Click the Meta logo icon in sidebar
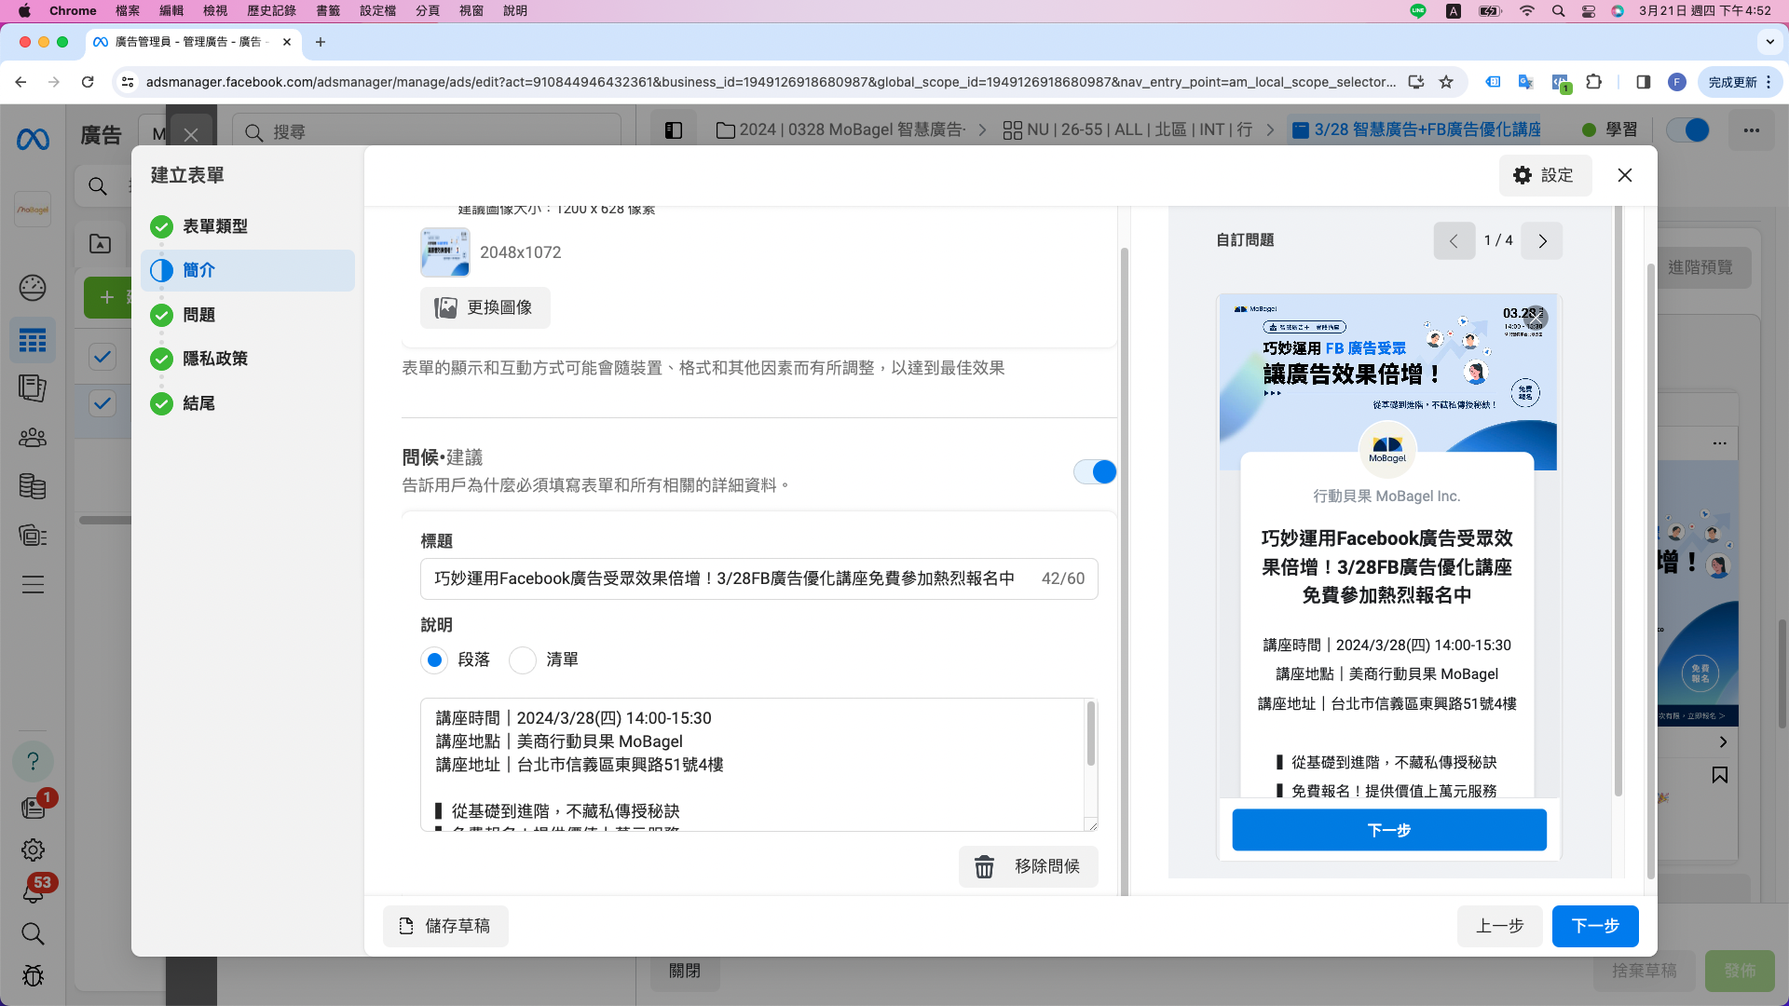Image resolution: width=1789 pixels, height=1006 pixels. click(x=33, y=140)
